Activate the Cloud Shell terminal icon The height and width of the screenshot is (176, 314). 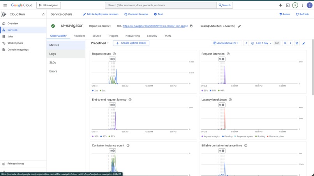[x=288, y=5]
